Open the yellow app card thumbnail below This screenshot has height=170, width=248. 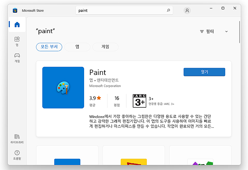coord(134,162)
